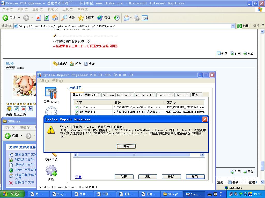Screen dimensions: 265x198
Task: Click the Print icon in IE toolbar
Action: click(137, 18)
